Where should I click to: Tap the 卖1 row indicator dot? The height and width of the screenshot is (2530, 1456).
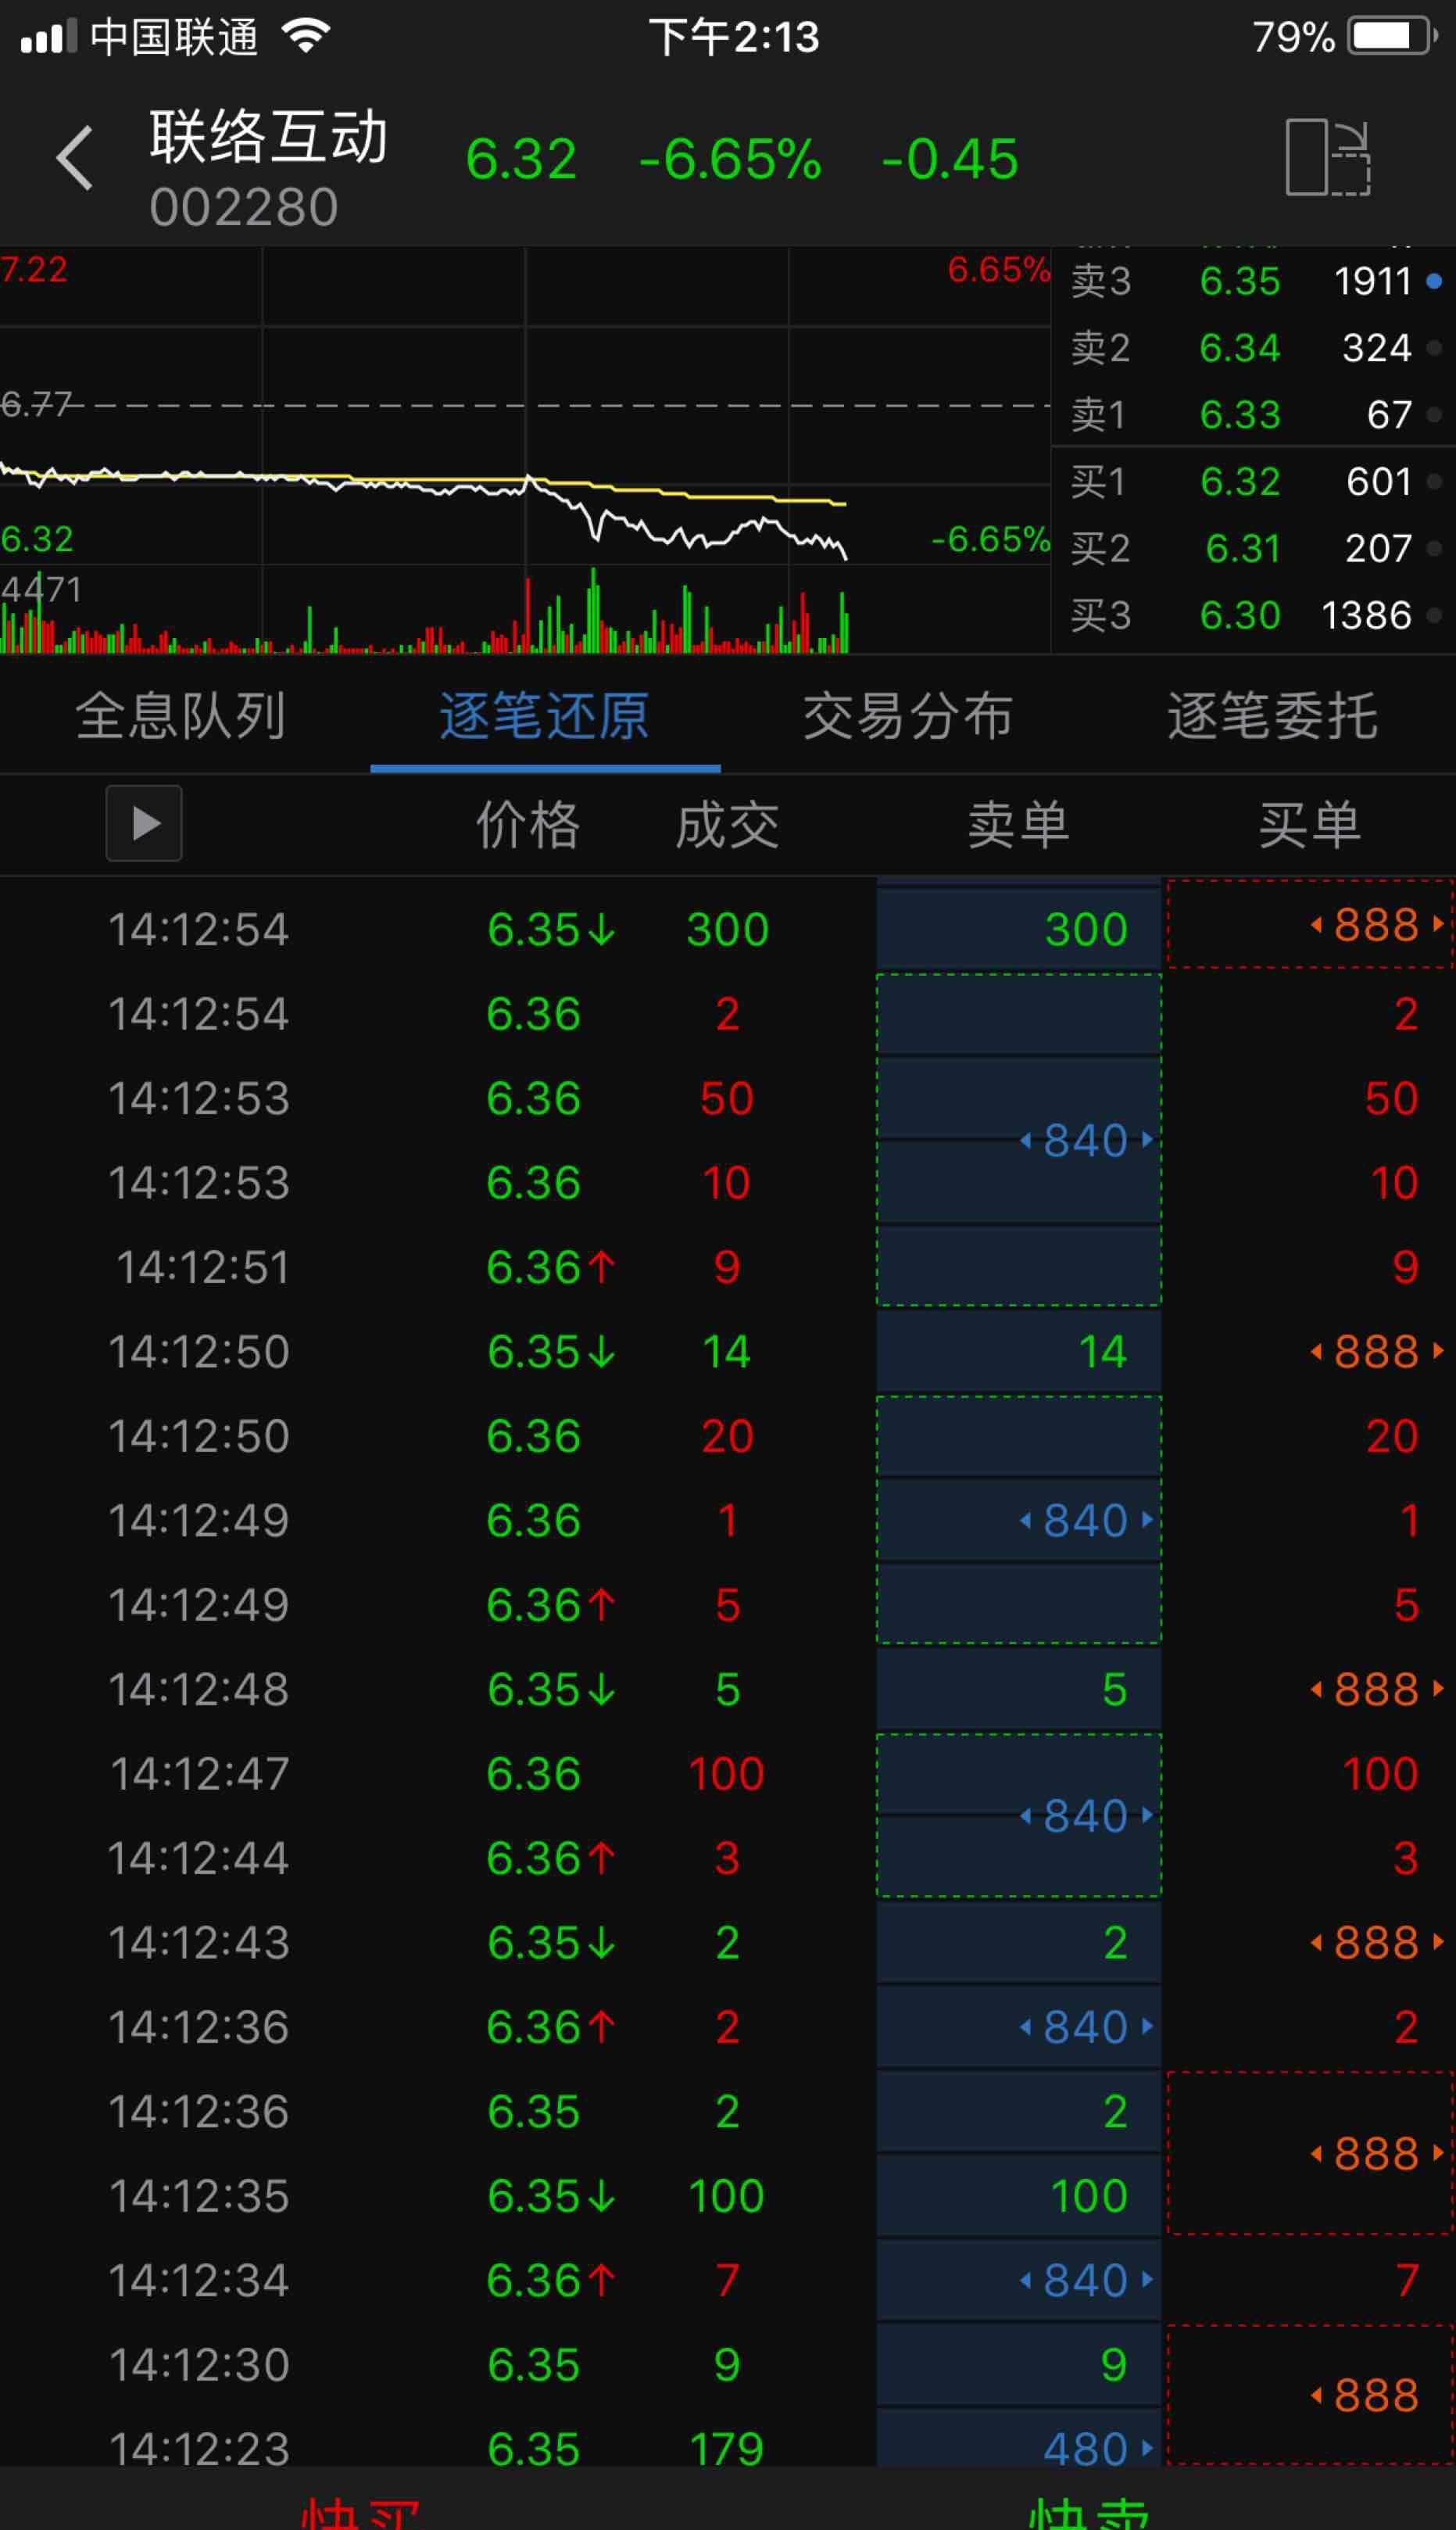1434,414
